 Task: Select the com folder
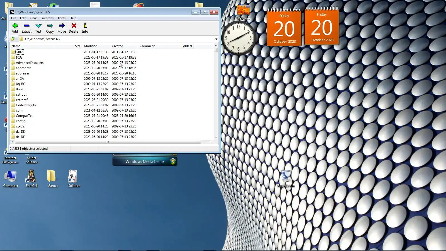coord(19,110)
